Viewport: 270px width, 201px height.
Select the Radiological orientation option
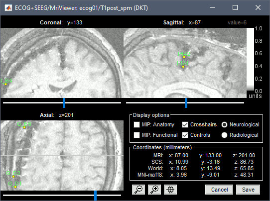(224, 135)
